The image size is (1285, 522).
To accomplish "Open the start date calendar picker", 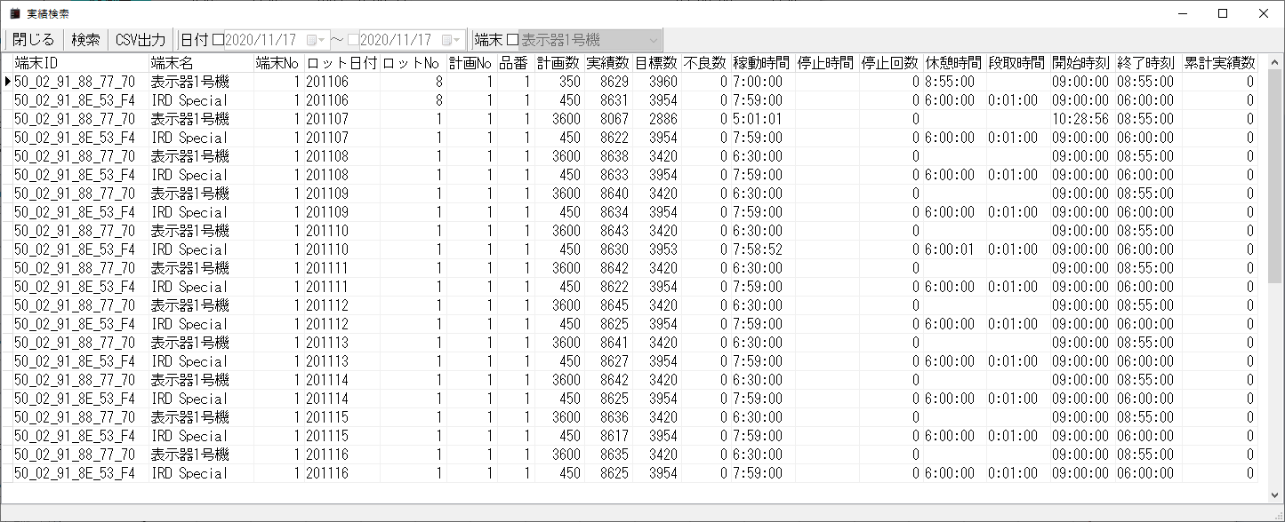I will 316,40.
